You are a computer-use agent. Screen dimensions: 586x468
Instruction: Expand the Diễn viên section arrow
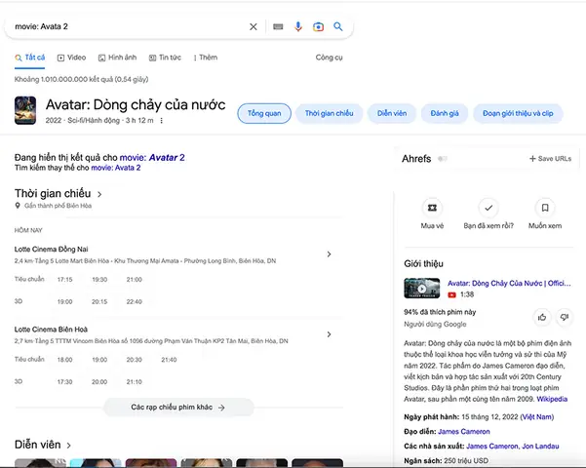point(69,446)
